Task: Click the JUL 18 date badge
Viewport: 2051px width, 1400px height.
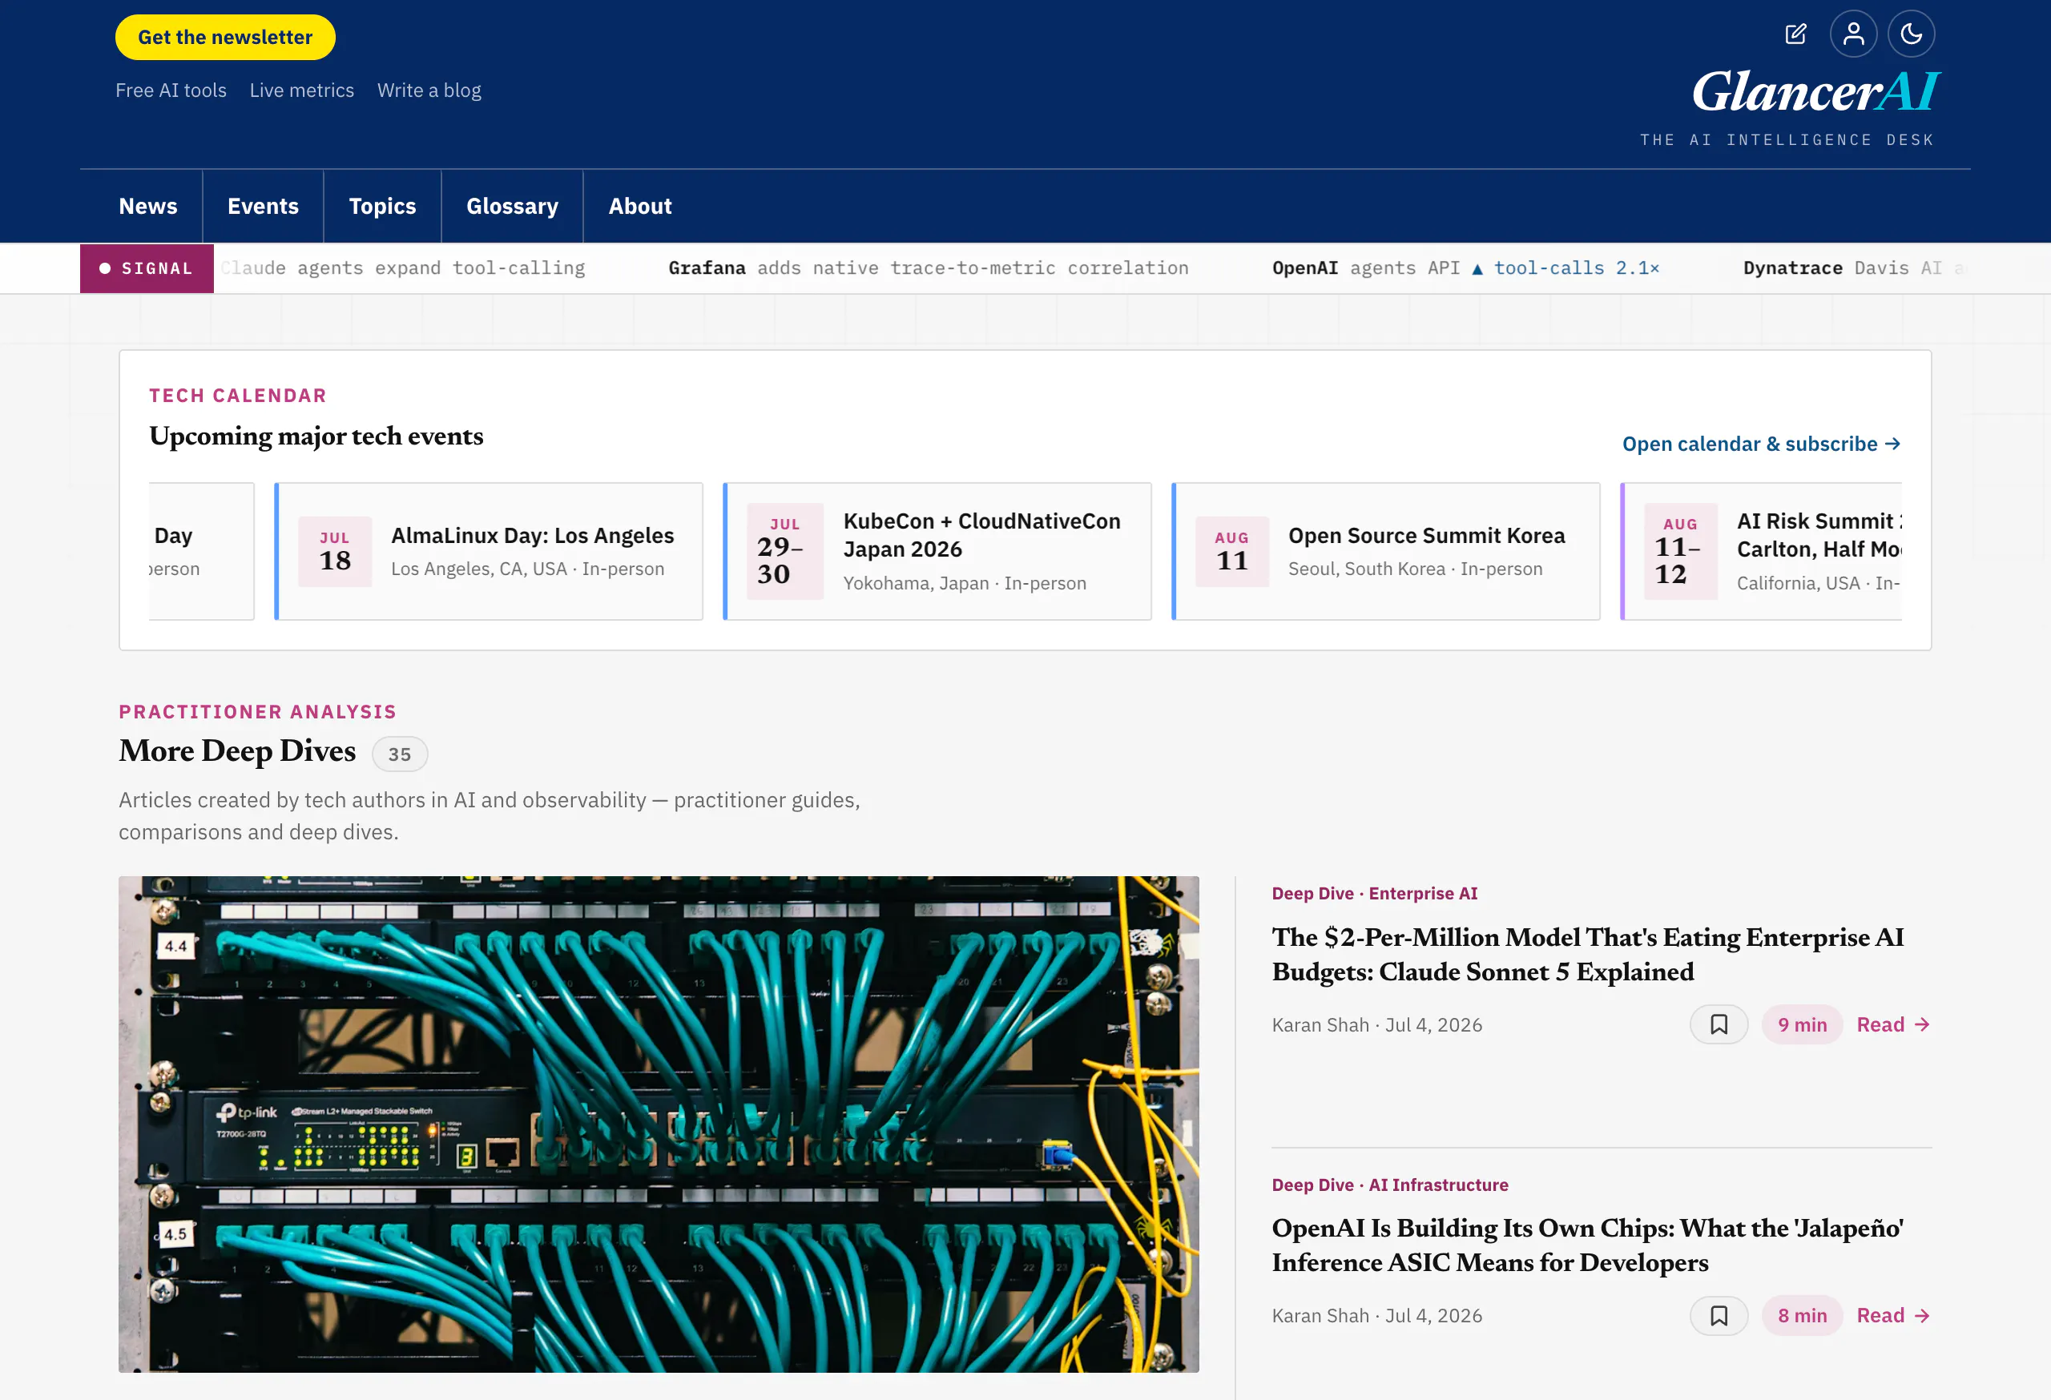Action: pos(334,551)
